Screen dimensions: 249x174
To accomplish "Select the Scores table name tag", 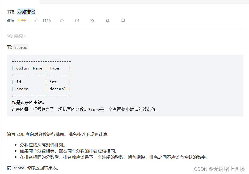I will point(20,47).
